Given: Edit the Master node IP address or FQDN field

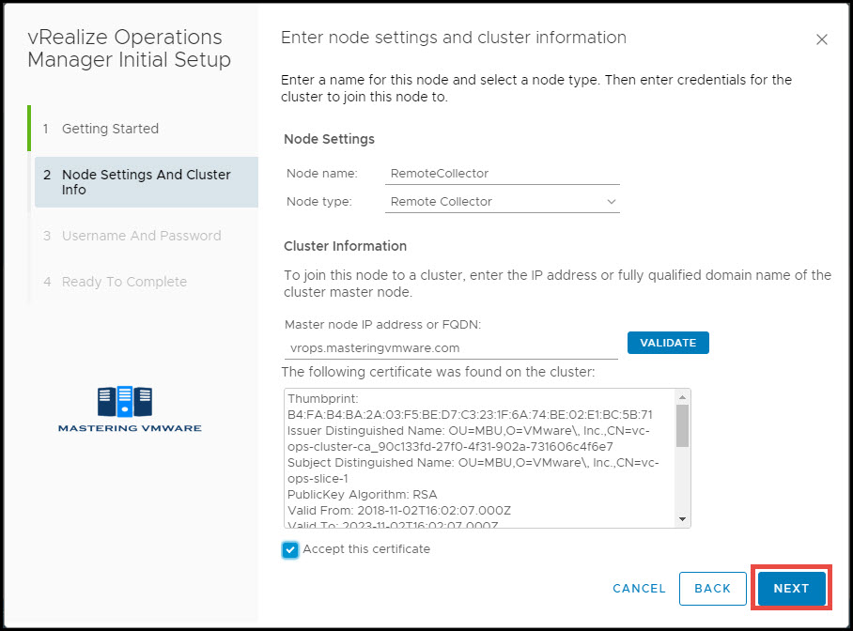Looking at the screenshot, I should click(451, 348).
